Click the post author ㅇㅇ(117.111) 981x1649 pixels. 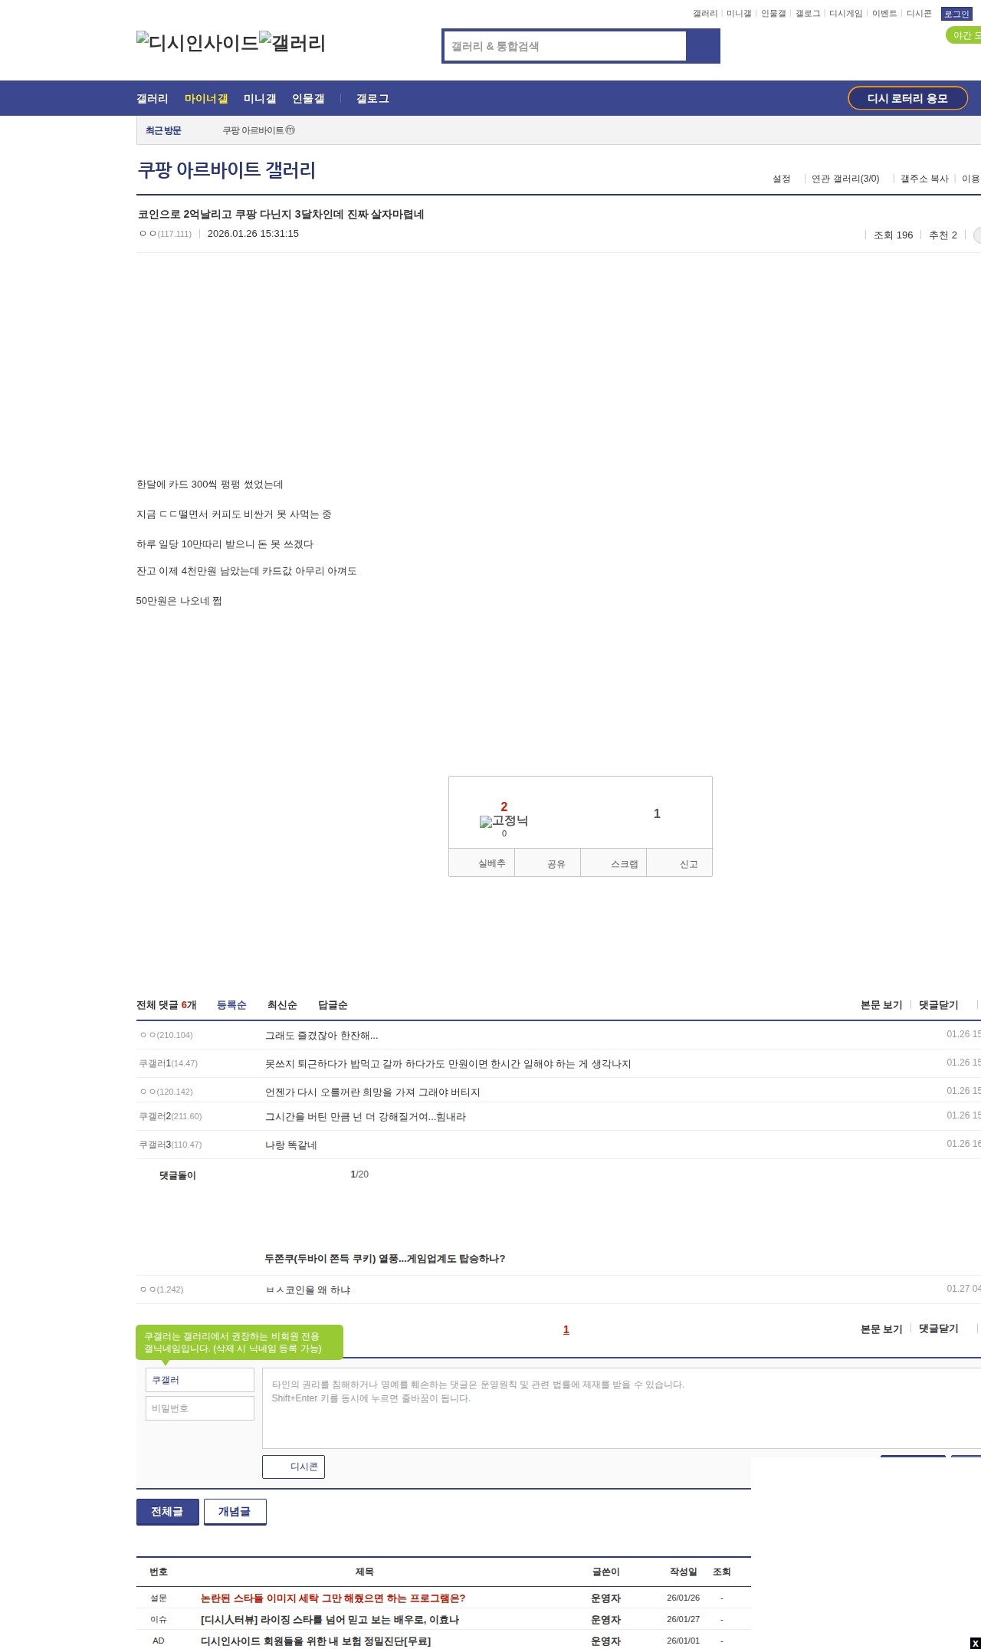166,234
